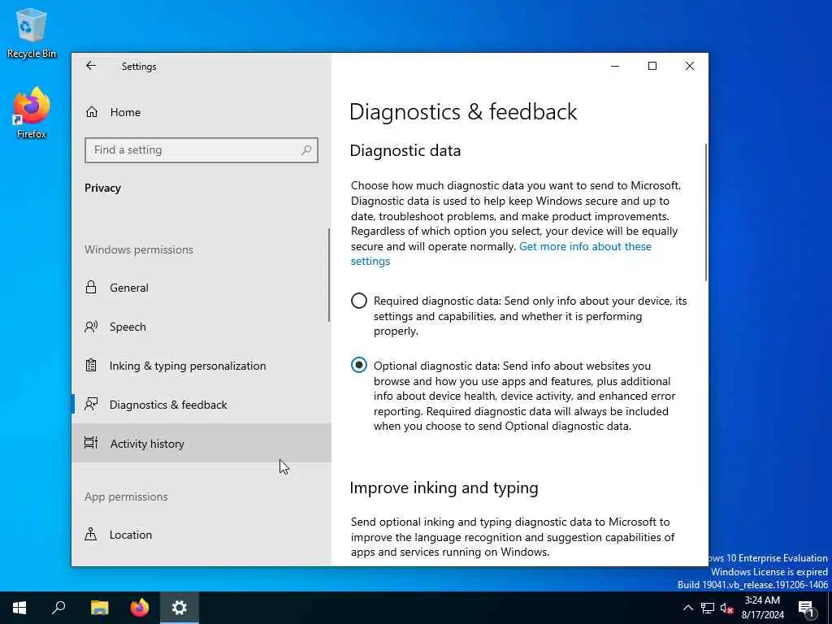Minimize the Settings window
This screenshot has height=624, width=832.
615,66
